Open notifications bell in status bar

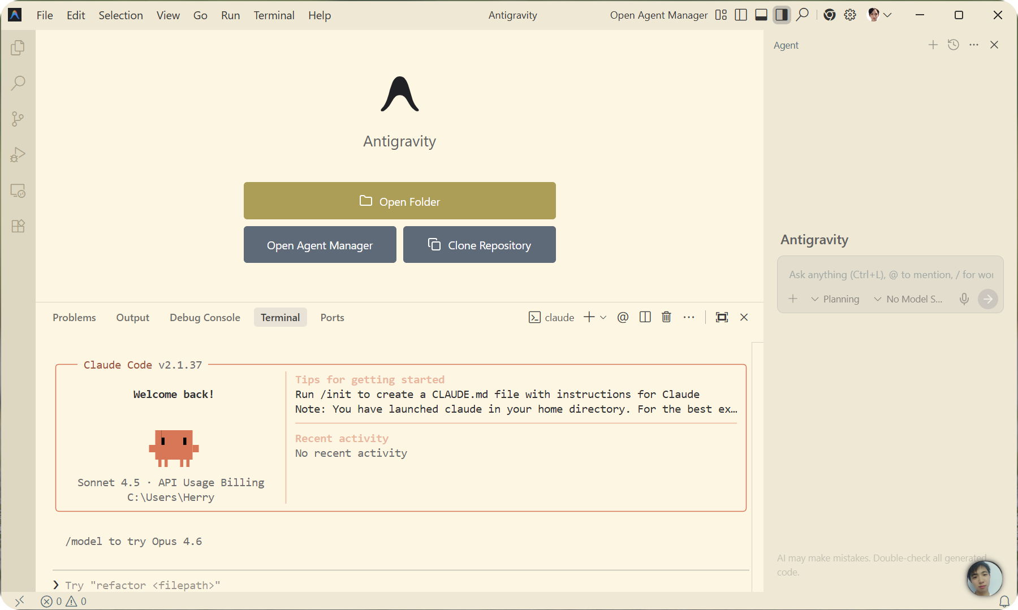pos(1004,601)
